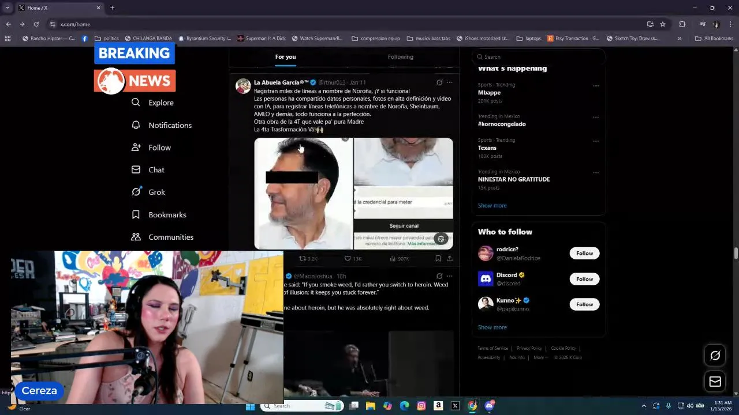This screenshot has height=415, width=739.
Task: Open Privacy Policy footer link
Action: tap(529, 348)
